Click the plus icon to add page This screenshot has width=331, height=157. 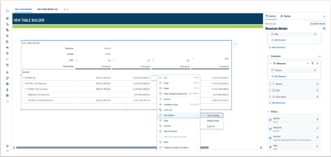64,9
